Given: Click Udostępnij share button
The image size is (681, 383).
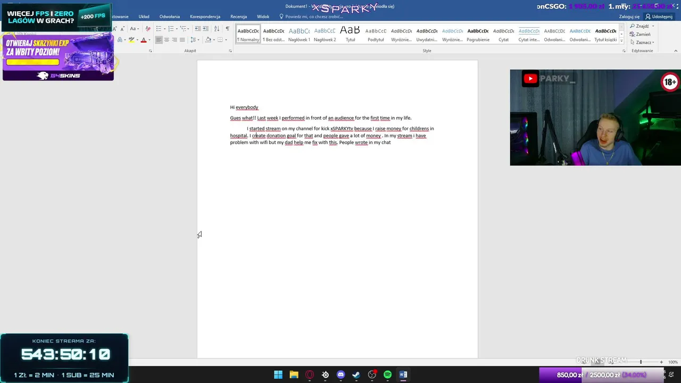Looking at the screenshot, I should [659, 16].
